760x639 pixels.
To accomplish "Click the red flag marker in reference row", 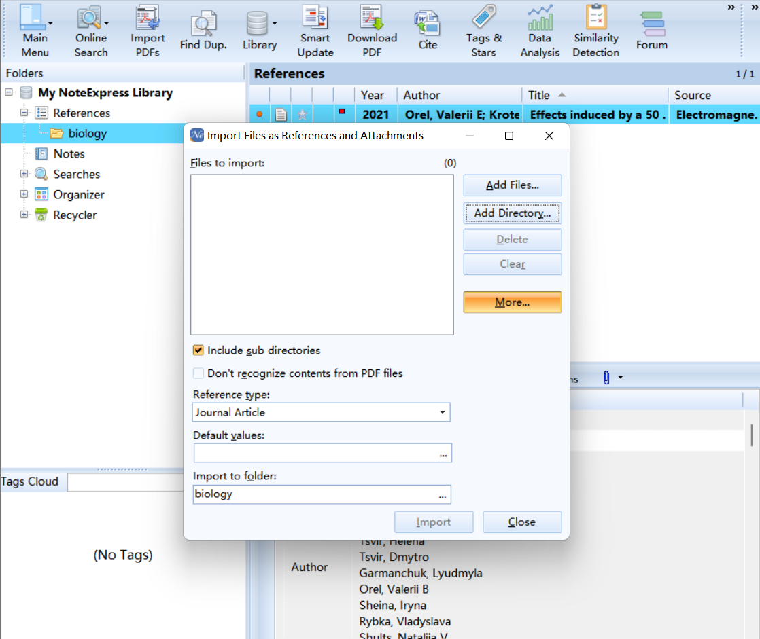I will coord(342,112).
